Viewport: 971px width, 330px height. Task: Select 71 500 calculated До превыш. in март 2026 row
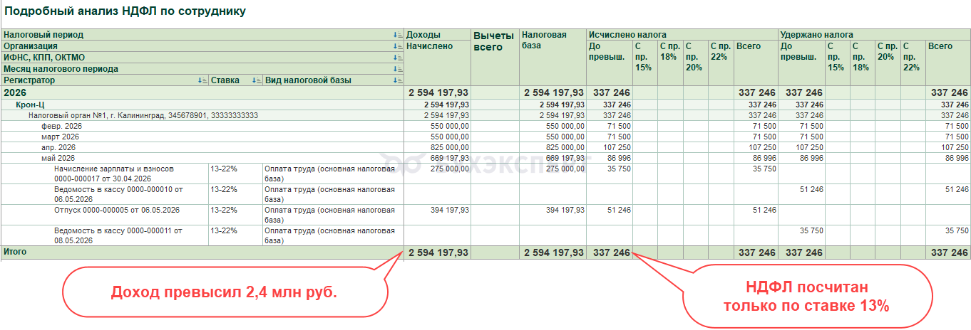pyautogui.click(x=617, y=137)
